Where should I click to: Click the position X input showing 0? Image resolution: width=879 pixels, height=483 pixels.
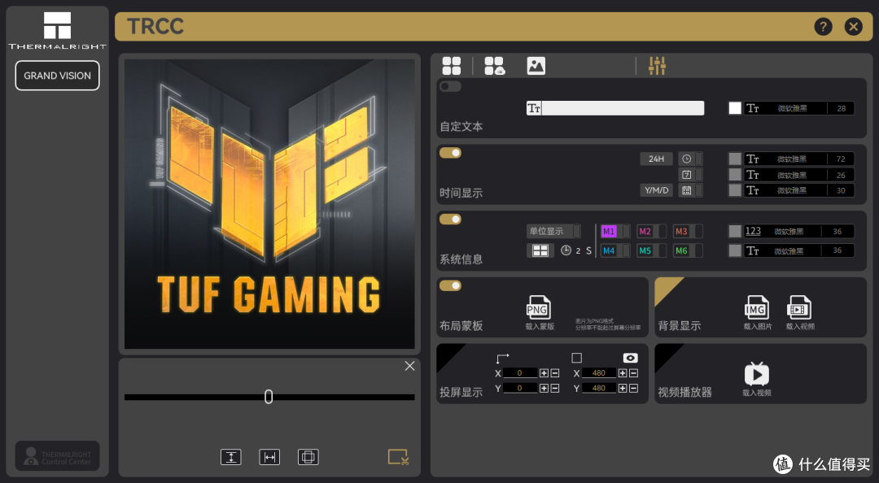pyautogui.click(x=519, y=373)
